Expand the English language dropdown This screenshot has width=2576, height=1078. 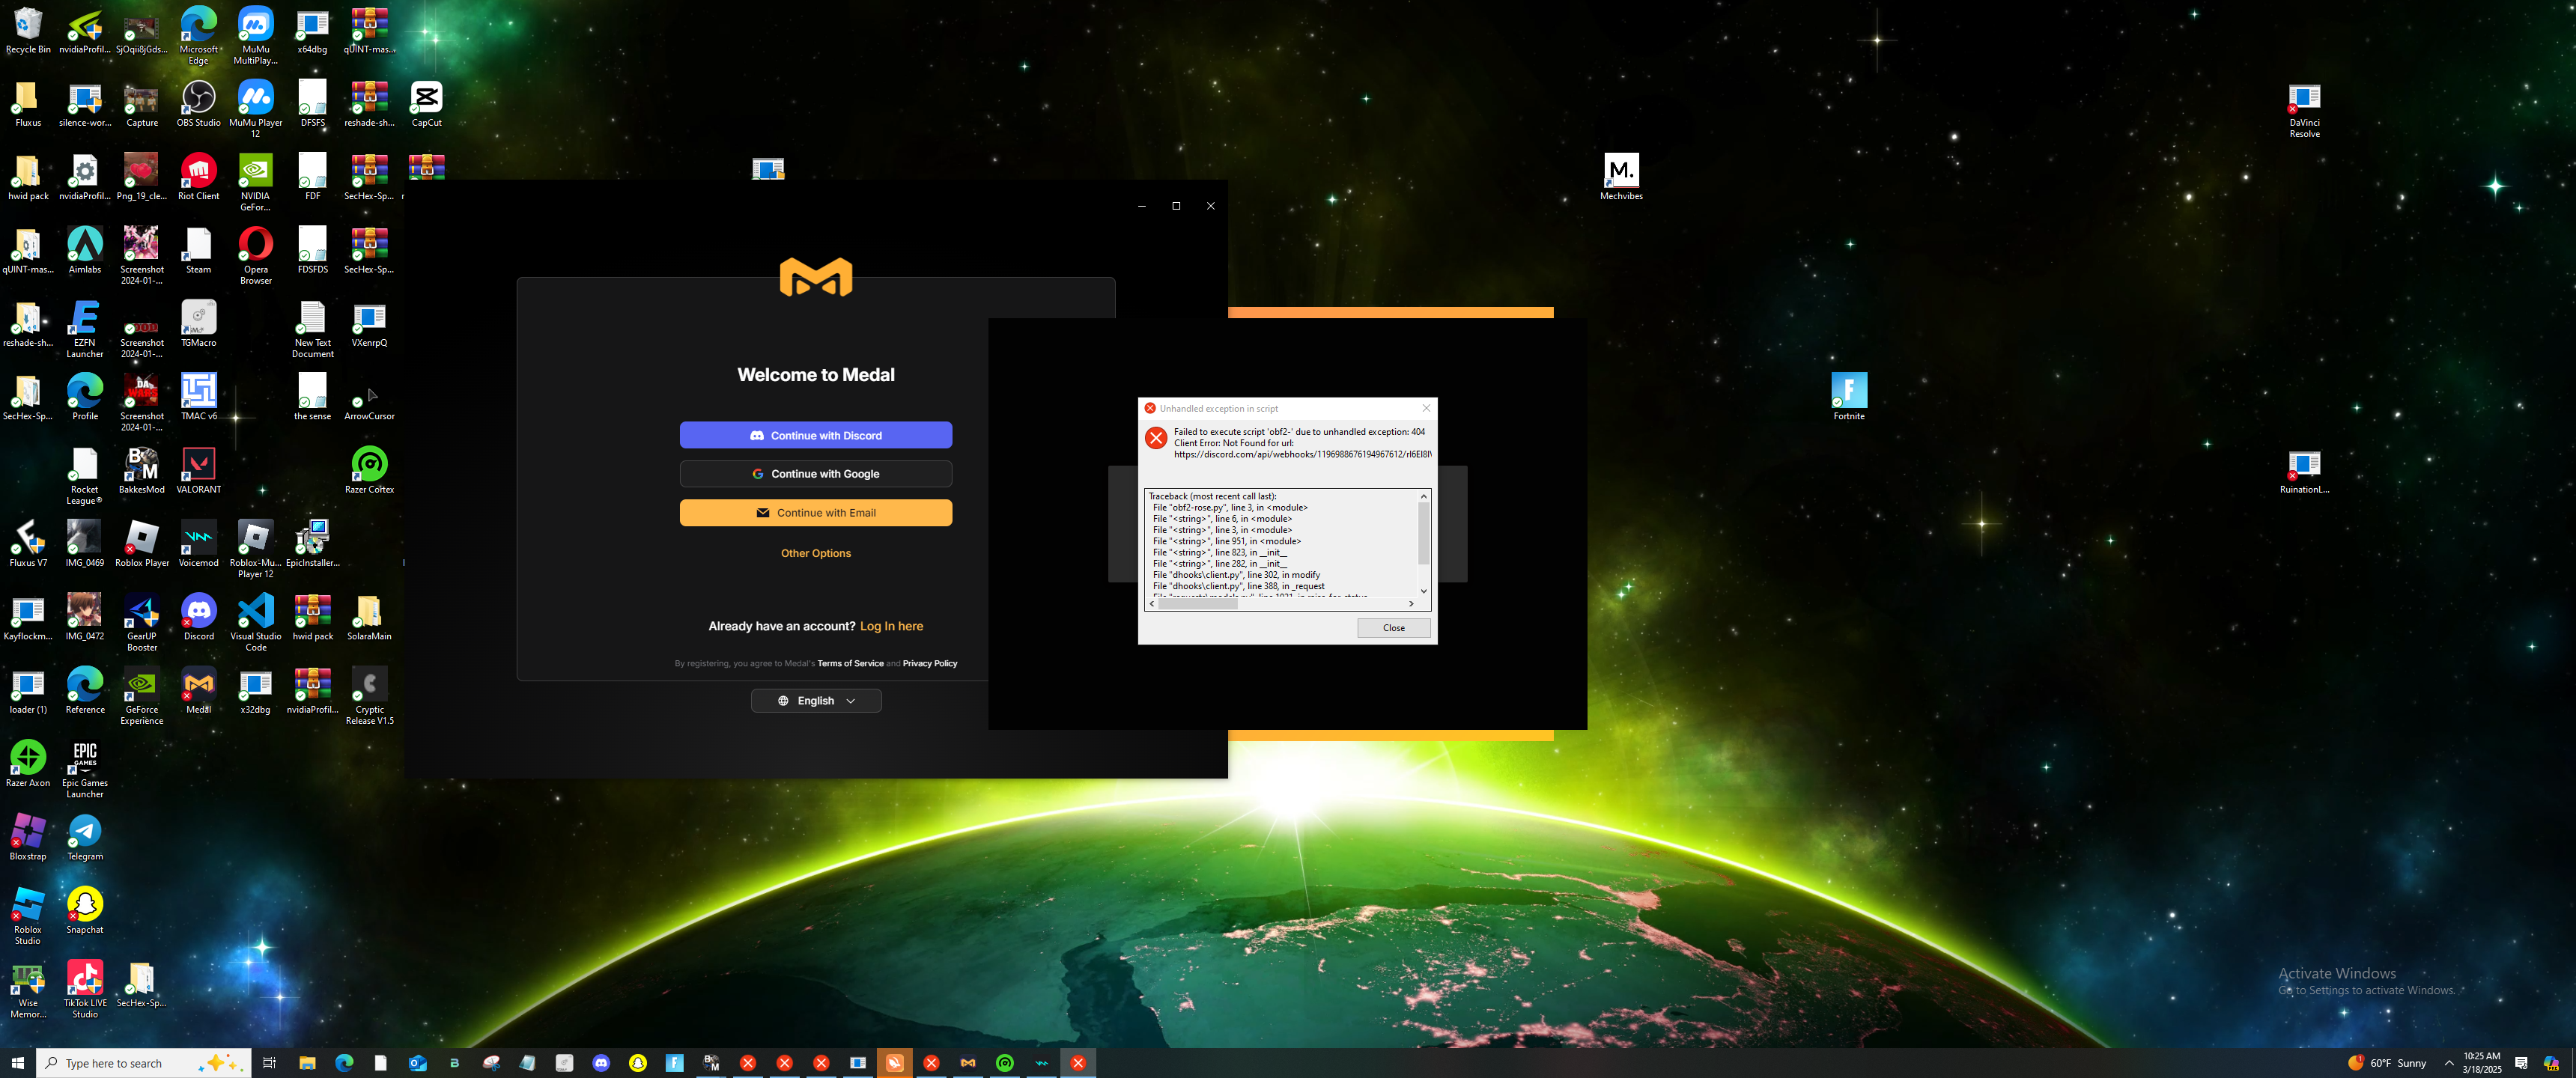815,701
